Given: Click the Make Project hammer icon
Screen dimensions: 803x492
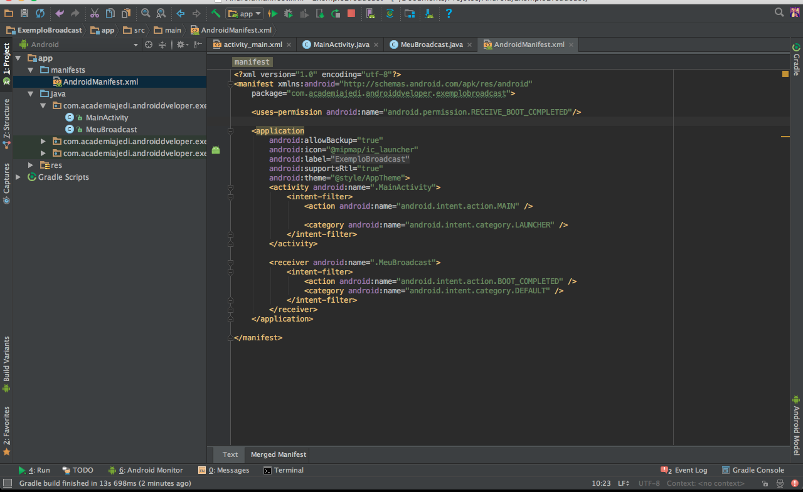Looking at the screenshot, I should pos(216,13).
